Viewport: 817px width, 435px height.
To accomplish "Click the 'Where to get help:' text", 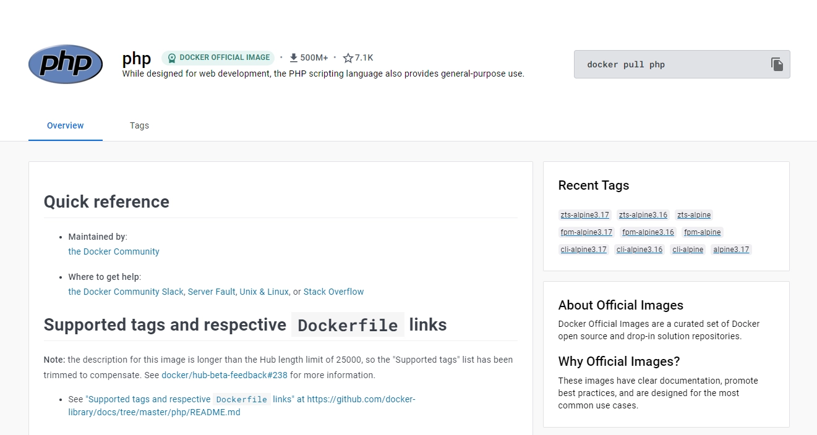I will pos(105,277).
